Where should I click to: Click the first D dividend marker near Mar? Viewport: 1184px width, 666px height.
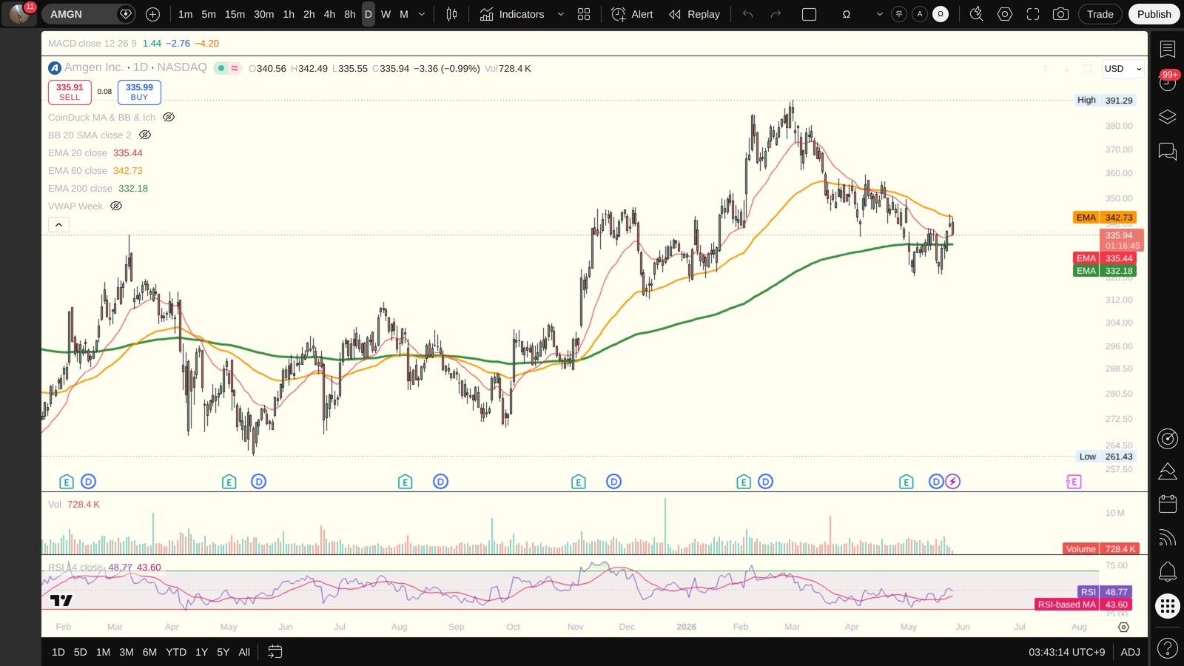point(88,482)
